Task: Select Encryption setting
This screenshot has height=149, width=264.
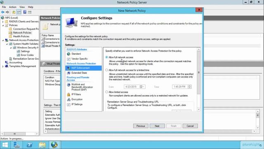Action: click(x=77, y=99)
